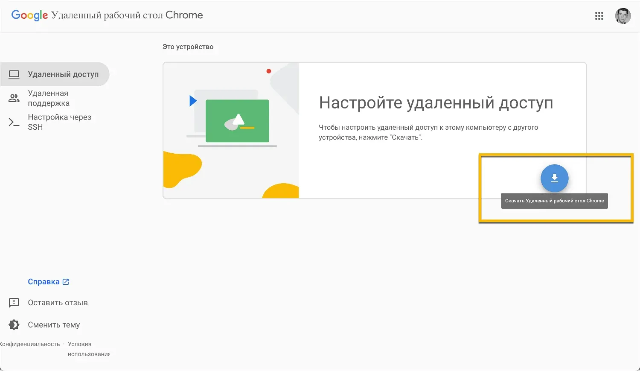Open Настройка через SSH section

(x=55, y=122)
